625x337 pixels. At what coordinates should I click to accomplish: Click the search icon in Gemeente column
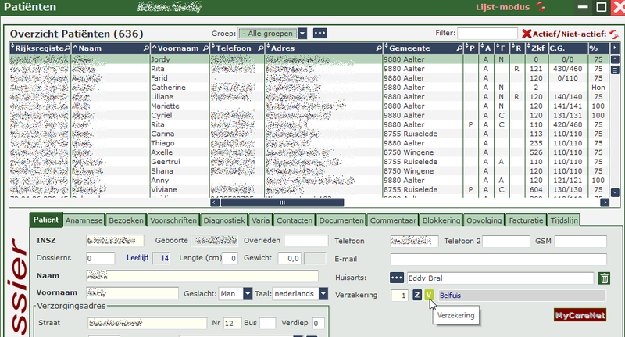[458, 48]
